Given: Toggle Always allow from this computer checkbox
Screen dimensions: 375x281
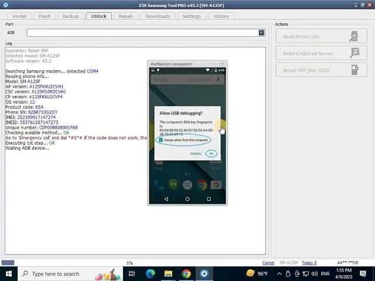Looking at the screenshot, I should point(161,140).
